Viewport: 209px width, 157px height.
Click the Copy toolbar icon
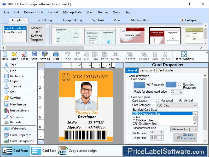95,54
